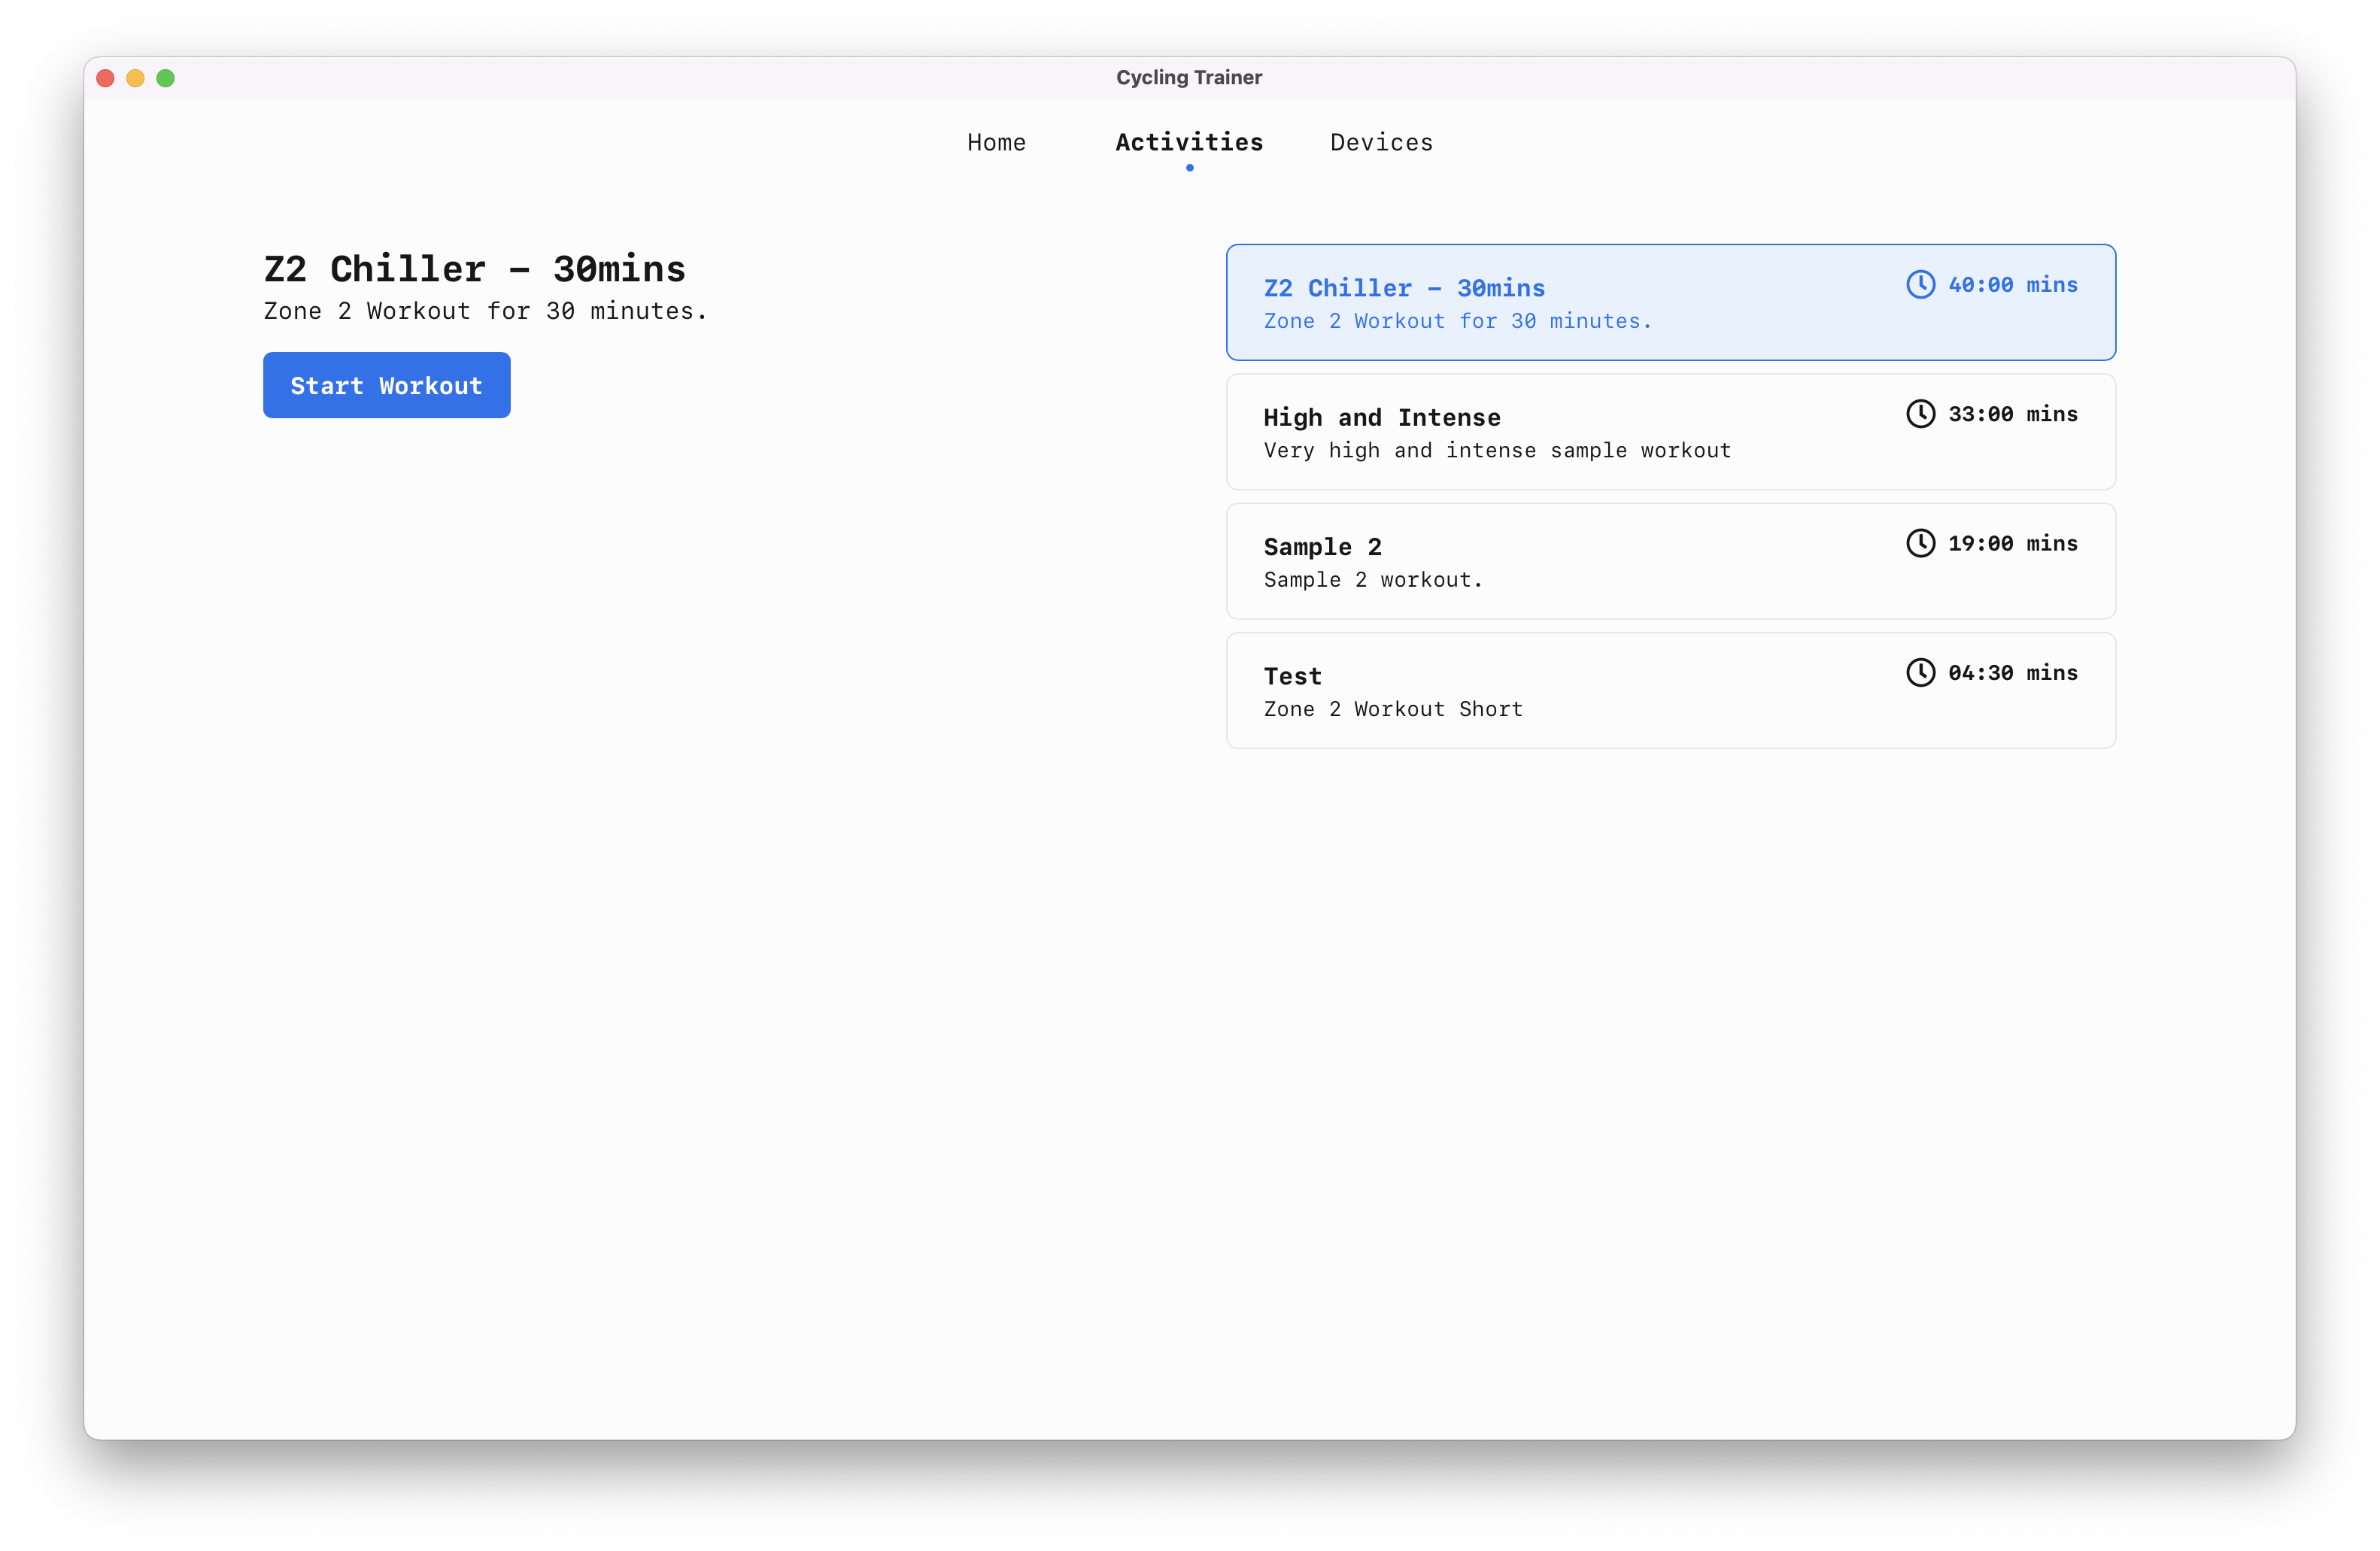Screen dimensions: 2380x1551
Task: Select the Sample 2 workout card
Action: point(1670,561)
